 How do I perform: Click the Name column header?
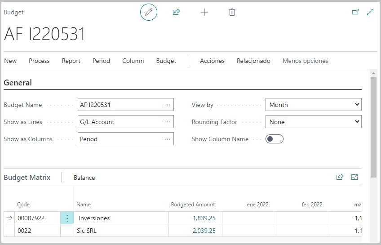[x=84, y=205]
